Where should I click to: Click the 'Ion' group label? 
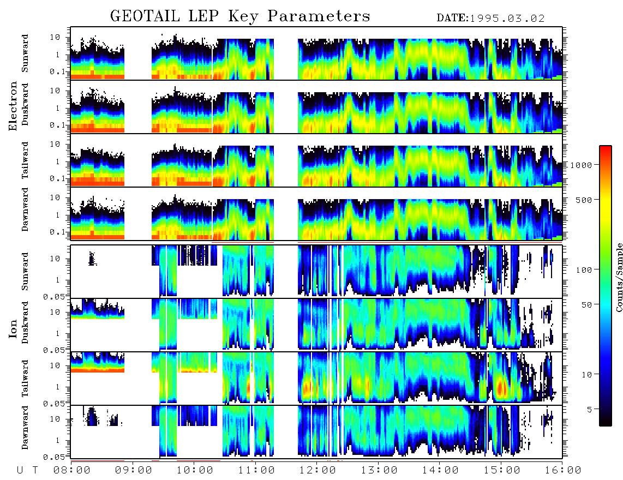click(13, 329)
